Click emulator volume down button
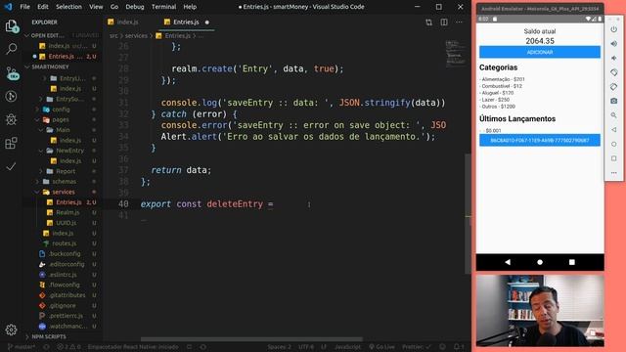626x352 pixels. 614,58
